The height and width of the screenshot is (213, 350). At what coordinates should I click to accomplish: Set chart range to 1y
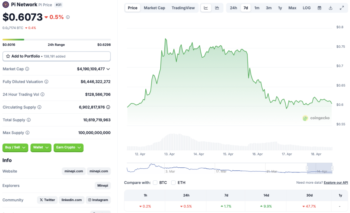coord(280,8)
